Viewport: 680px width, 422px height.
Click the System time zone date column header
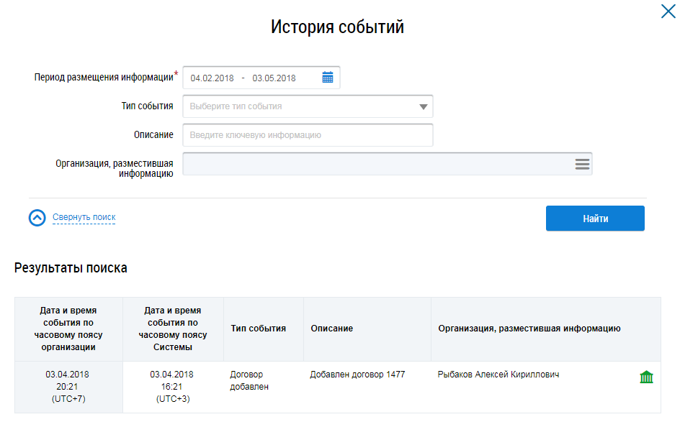click(173, 329)
